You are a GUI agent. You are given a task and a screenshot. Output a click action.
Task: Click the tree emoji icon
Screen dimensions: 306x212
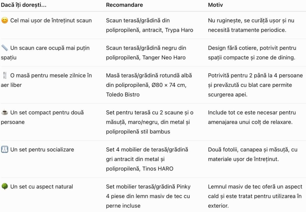5,186
